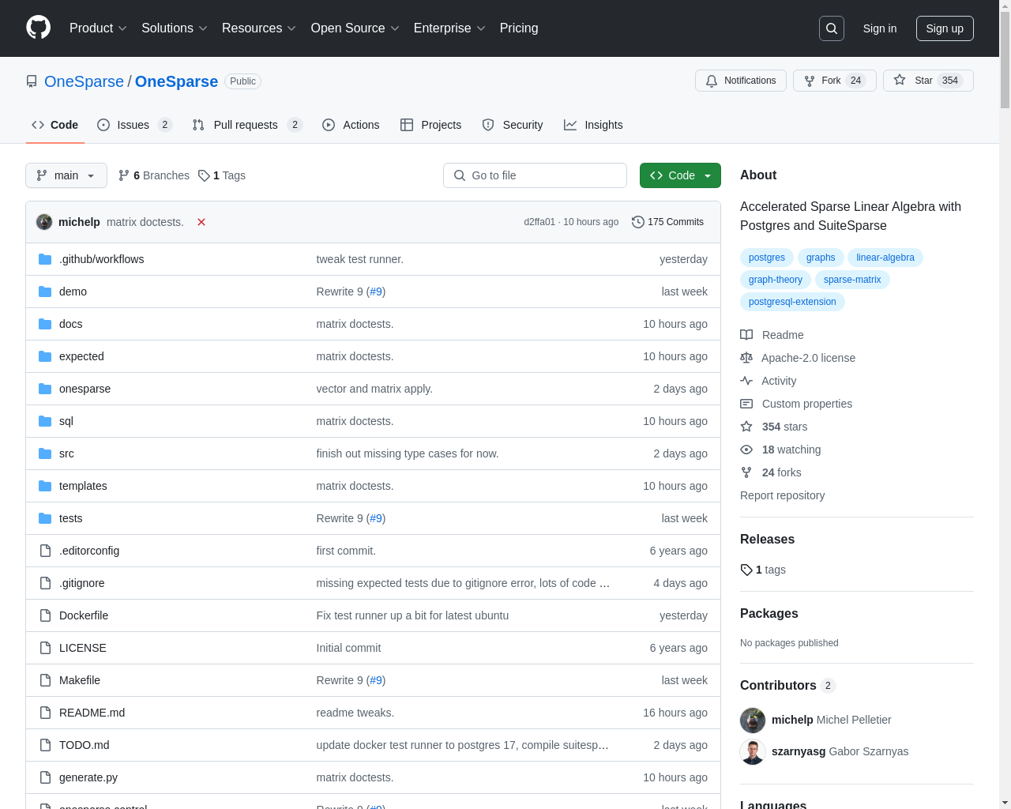Open the templates folder
This screenshot has width=1011, height=809.
tap(83, 486)
